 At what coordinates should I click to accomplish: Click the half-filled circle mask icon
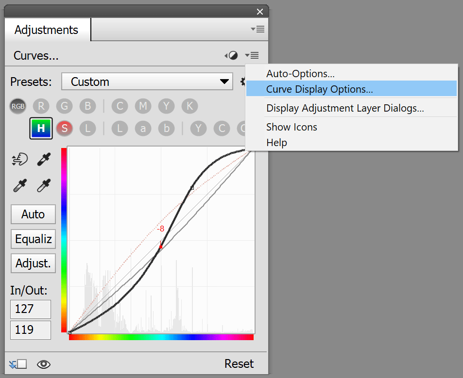click(x=233, y=56)
